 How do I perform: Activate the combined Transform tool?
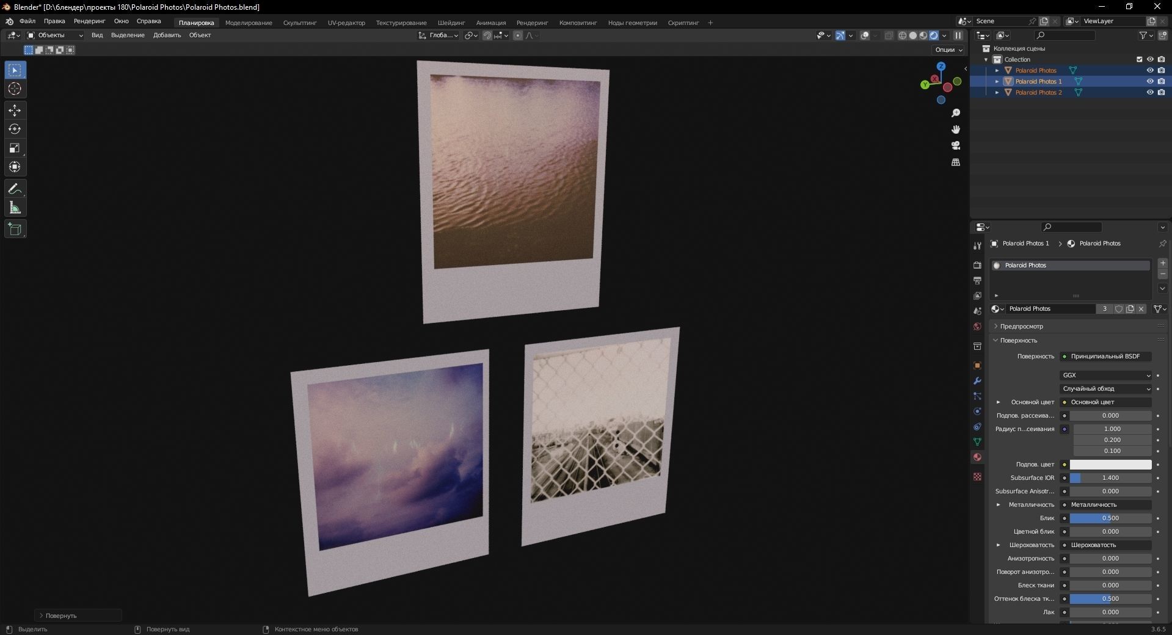point(15,167)
